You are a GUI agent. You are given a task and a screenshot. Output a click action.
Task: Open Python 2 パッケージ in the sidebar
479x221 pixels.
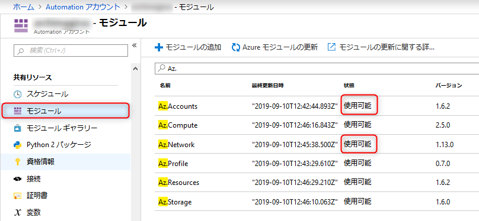(59, 145)
